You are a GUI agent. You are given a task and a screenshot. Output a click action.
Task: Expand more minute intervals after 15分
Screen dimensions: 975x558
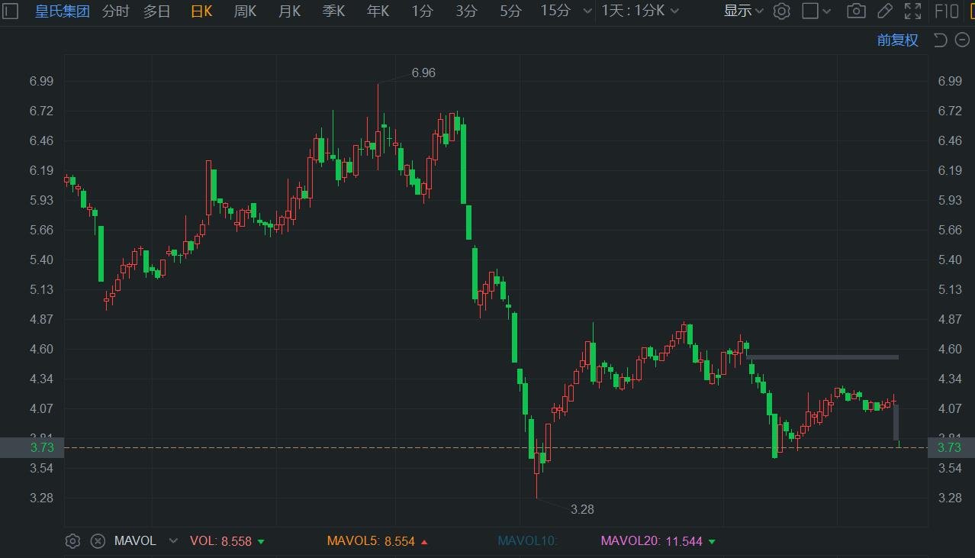pyautogui.click(x=587, y=11)
